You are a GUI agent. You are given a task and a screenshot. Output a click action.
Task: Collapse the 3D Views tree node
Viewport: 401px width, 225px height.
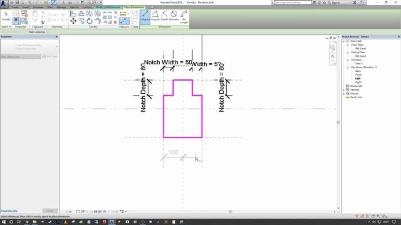[x=348, y=60]
